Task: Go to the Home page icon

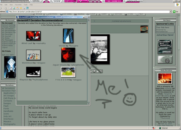Action: pyautogui.click(x=18, y=8)
